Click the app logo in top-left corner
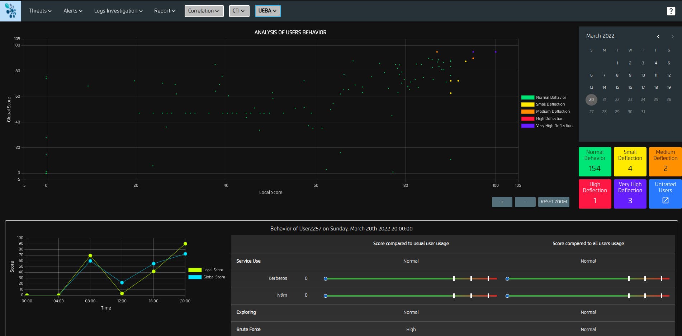The height and width of the screenshot is (336, 682). (x=11, y=11)
